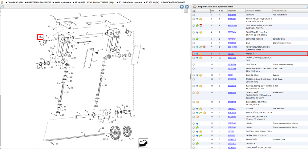The height and width of the screenshot is (149, 308).
Task: Open AF breadcrumb level
Action: (x=76, y=2)
